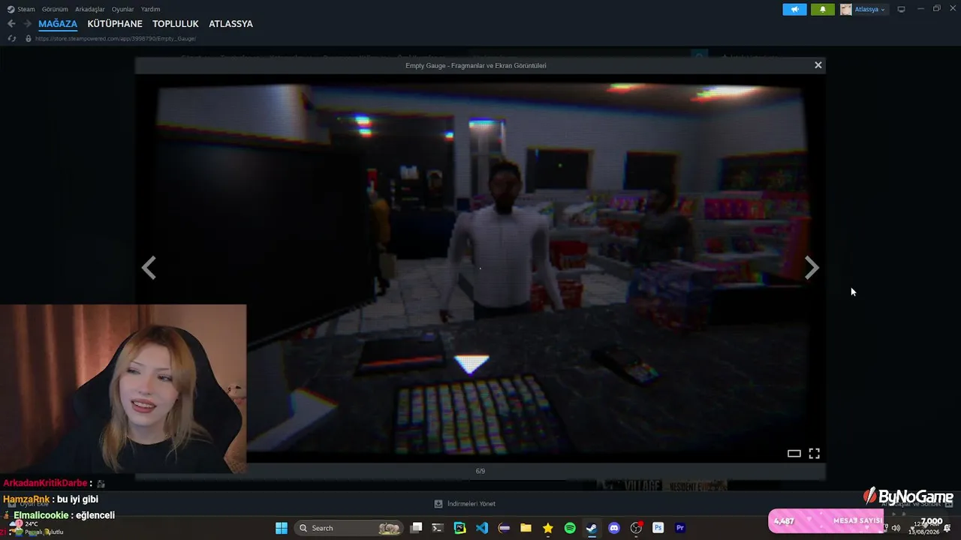Open Terminal from the taskbar
The image size is (961, 540).
438,528
